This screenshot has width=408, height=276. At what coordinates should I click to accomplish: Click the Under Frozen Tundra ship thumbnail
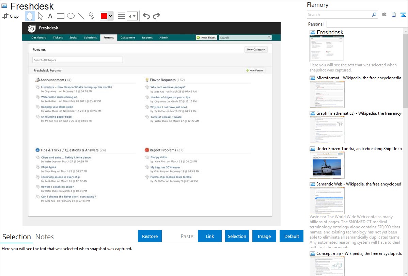327,165
